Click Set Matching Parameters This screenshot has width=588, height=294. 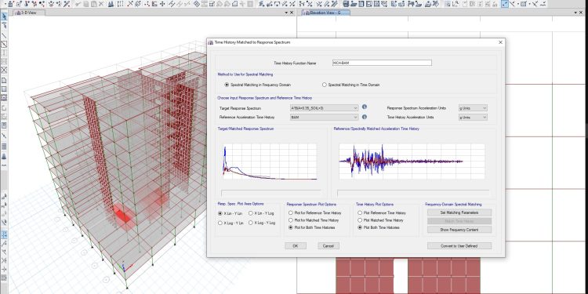(x=459, y=212)
